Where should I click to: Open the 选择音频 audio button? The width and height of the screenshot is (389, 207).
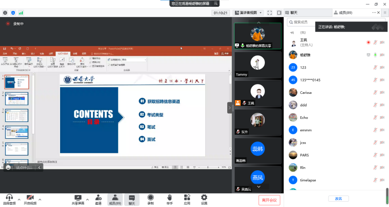[9, 198]
